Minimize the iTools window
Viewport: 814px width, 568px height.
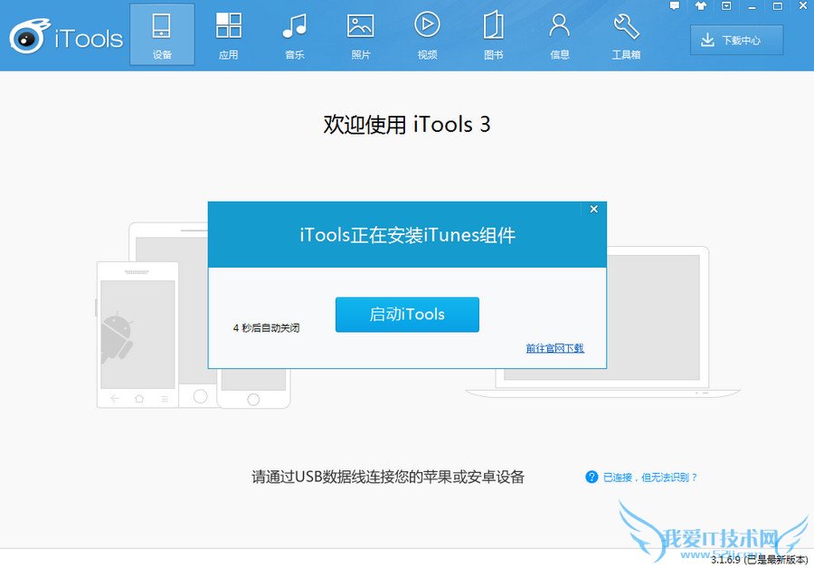pyautogui.click(x=752, y=6)
